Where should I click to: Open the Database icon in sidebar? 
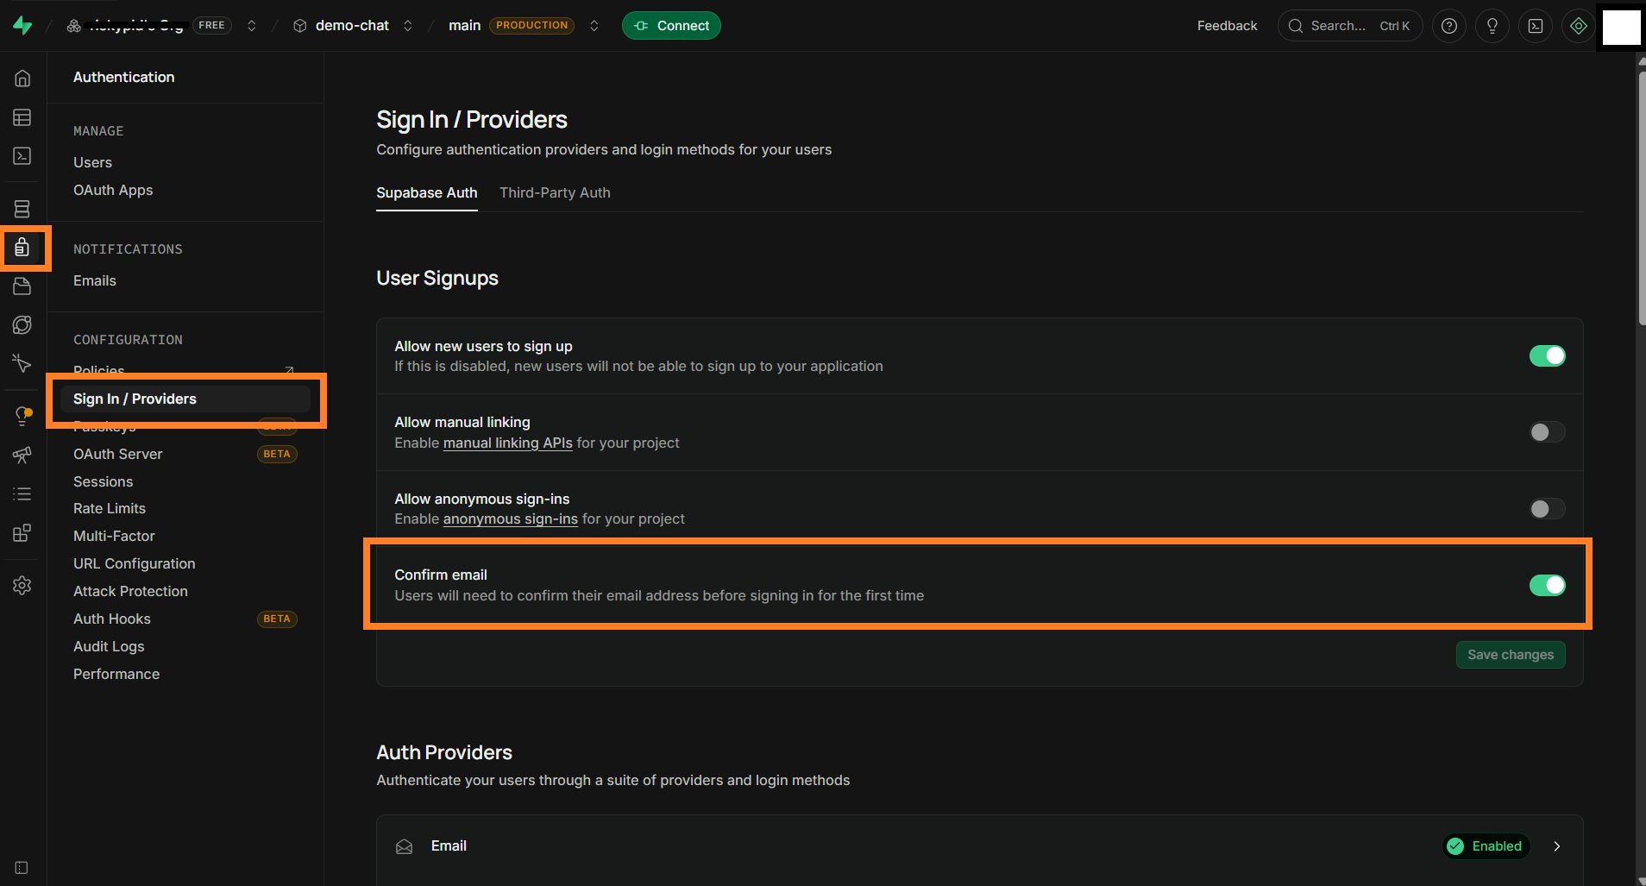tap(22, 209)
